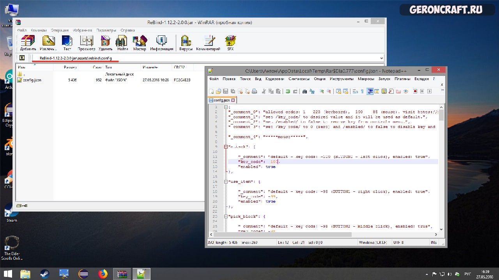Start macro recording with red record button

[415, 91]
